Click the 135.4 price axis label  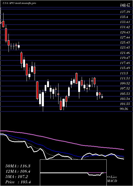[x=124, y=17]
